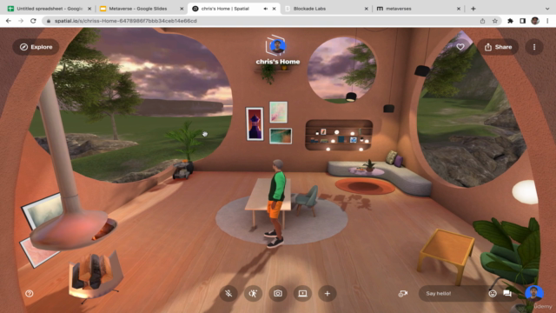Close the Blockade Labs tab
556x313 pixels.
(366, 9)
